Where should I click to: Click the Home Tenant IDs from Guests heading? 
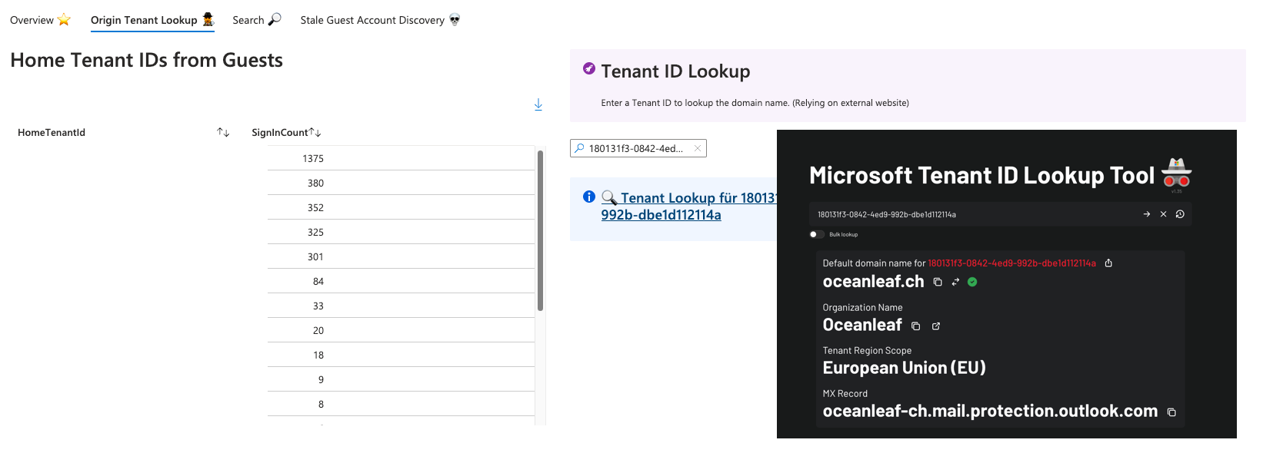146,60
